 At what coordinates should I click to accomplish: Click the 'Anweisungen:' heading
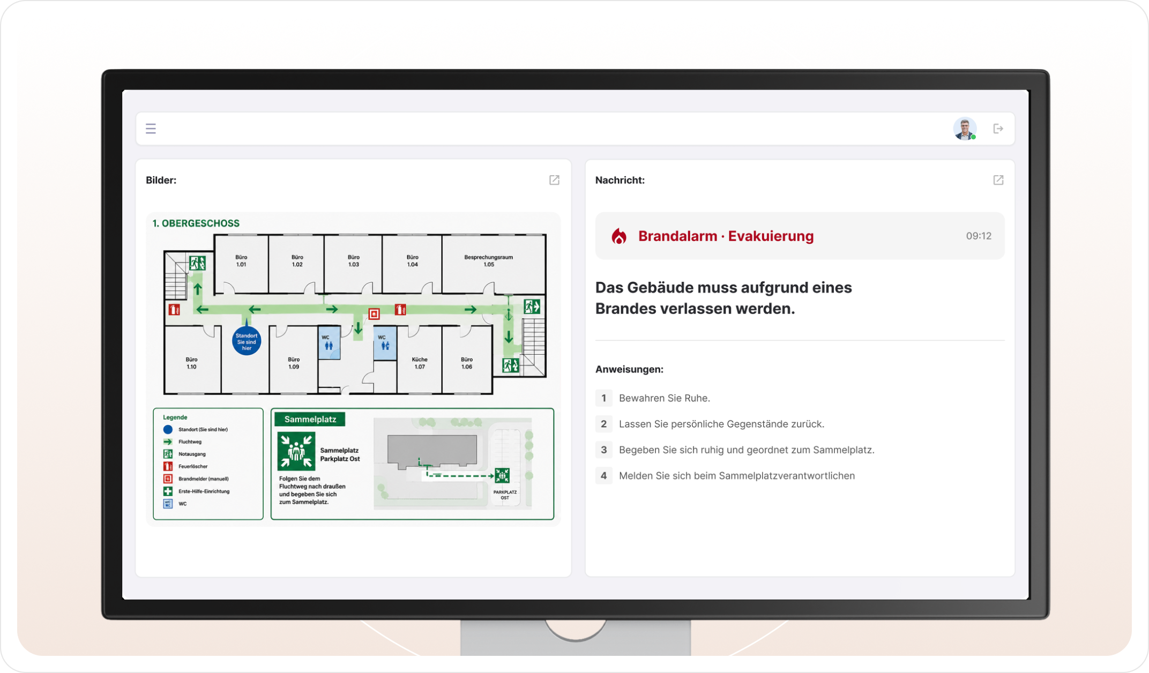[x=629, y=369]
